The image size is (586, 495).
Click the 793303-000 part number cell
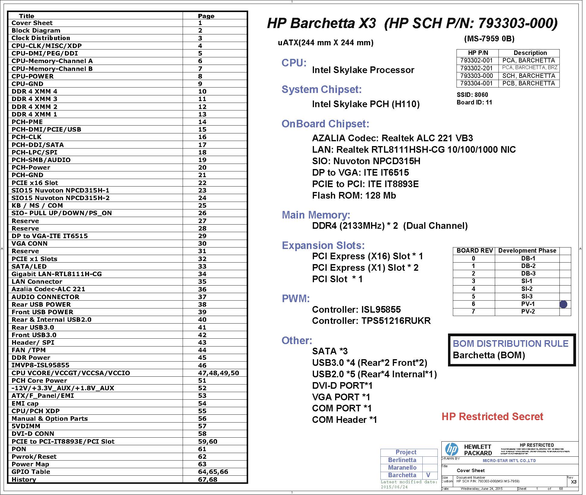pyautogui.click(x=477, y=76)
